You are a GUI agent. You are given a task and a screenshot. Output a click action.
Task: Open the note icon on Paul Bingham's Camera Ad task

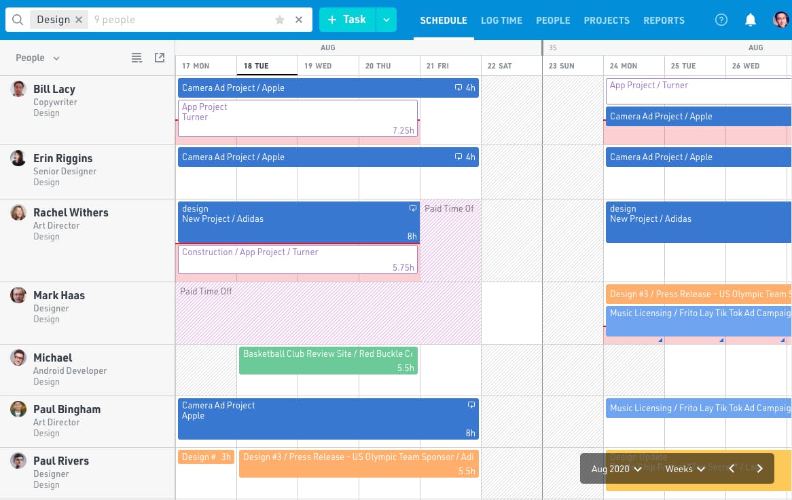[x=471, y=404]
